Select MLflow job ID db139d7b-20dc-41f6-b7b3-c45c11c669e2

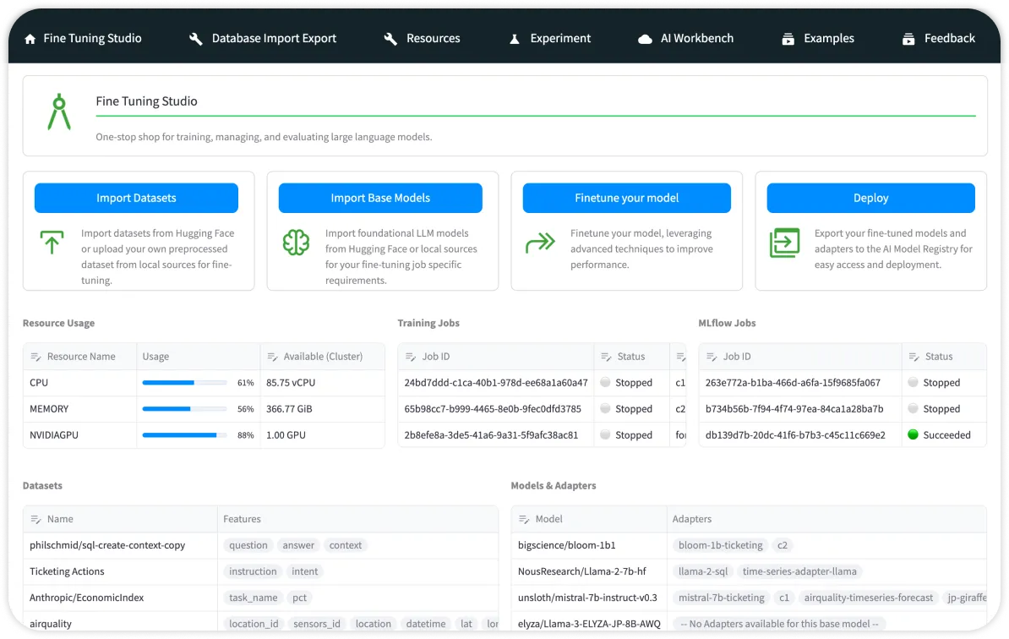point(795,435)
